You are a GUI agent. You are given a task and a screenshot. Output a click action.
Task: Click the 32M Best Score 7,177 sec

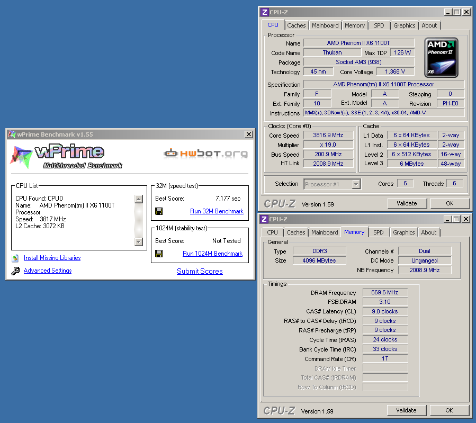click(228, 199)
